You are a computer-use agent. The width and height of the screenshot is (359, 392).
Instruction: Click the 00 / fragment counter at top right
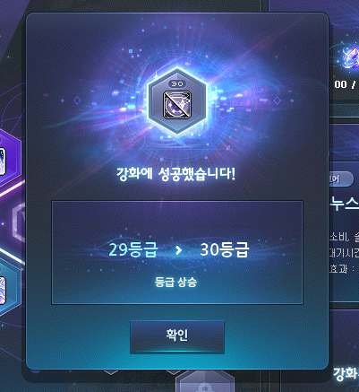[x=346, y=84]
